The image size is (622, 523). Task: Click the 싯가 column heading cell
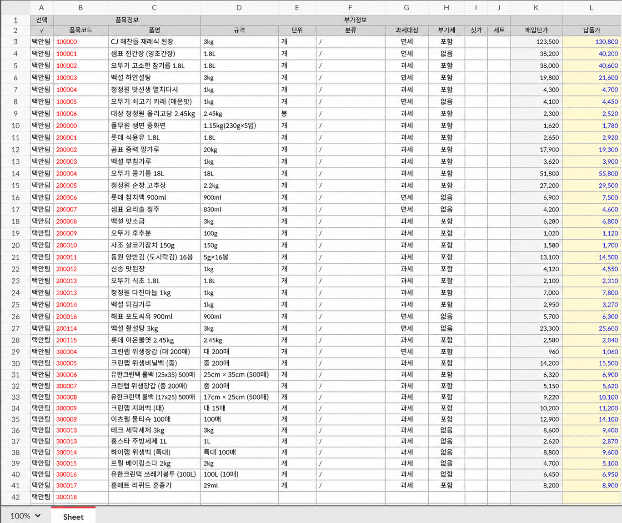(x=476, y=30)
